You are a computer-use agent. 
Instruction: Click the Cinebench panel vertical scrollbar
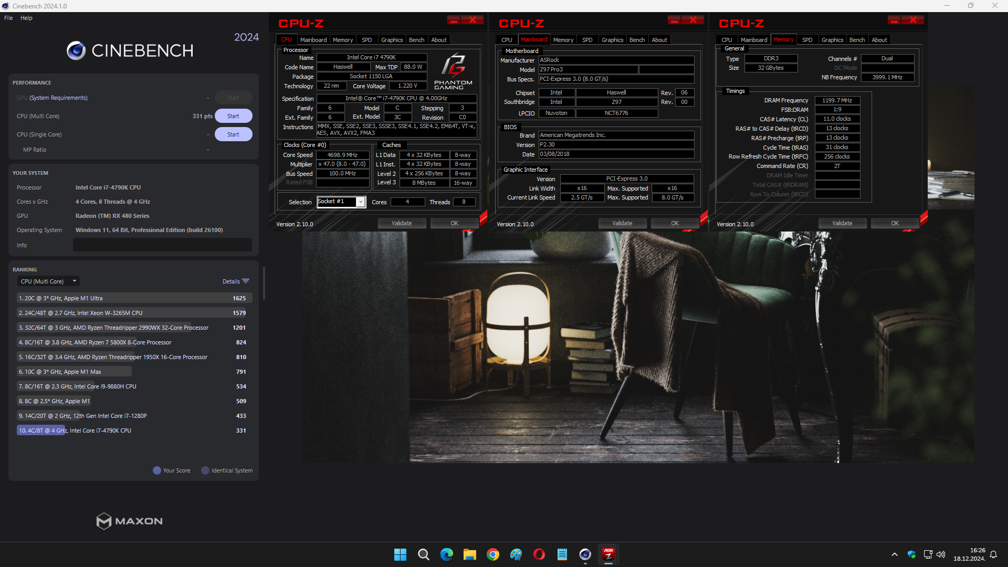pos(264,283)
